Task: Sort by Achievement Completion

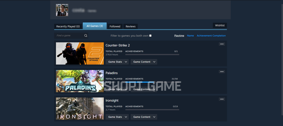Action: (x=211, y=36)
